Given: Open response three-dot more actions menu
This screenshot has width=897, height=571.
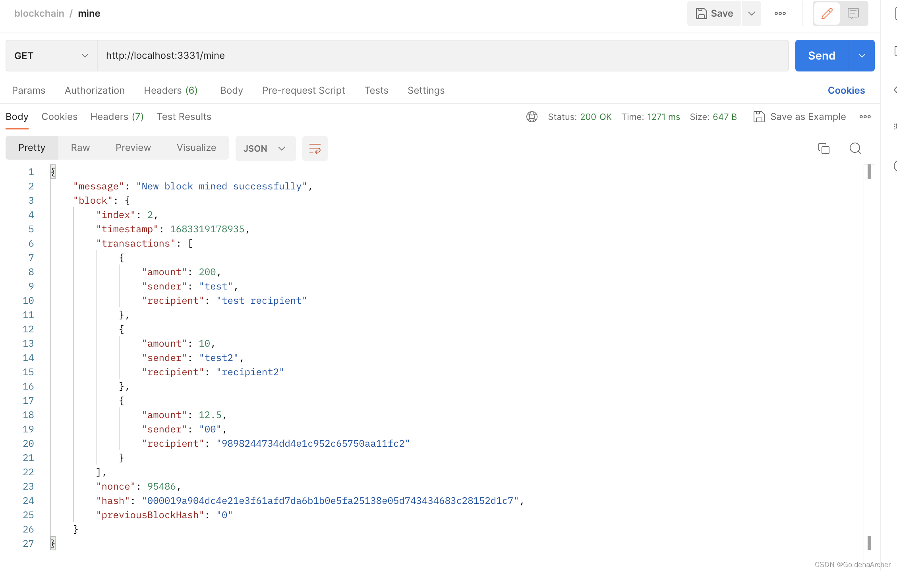Looking at the screenshot, I should 865,117.
